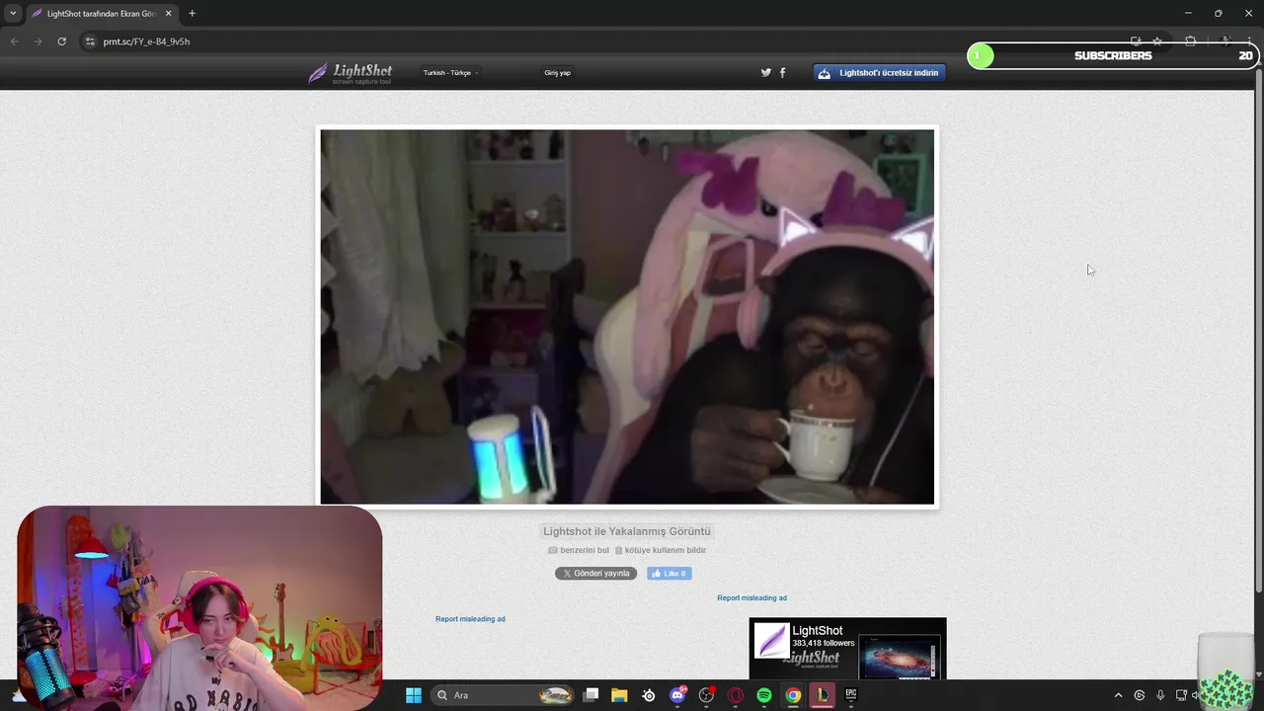Click the microphone tray icon
This screenshot has height=711, width=1264.
[1160, 695]
